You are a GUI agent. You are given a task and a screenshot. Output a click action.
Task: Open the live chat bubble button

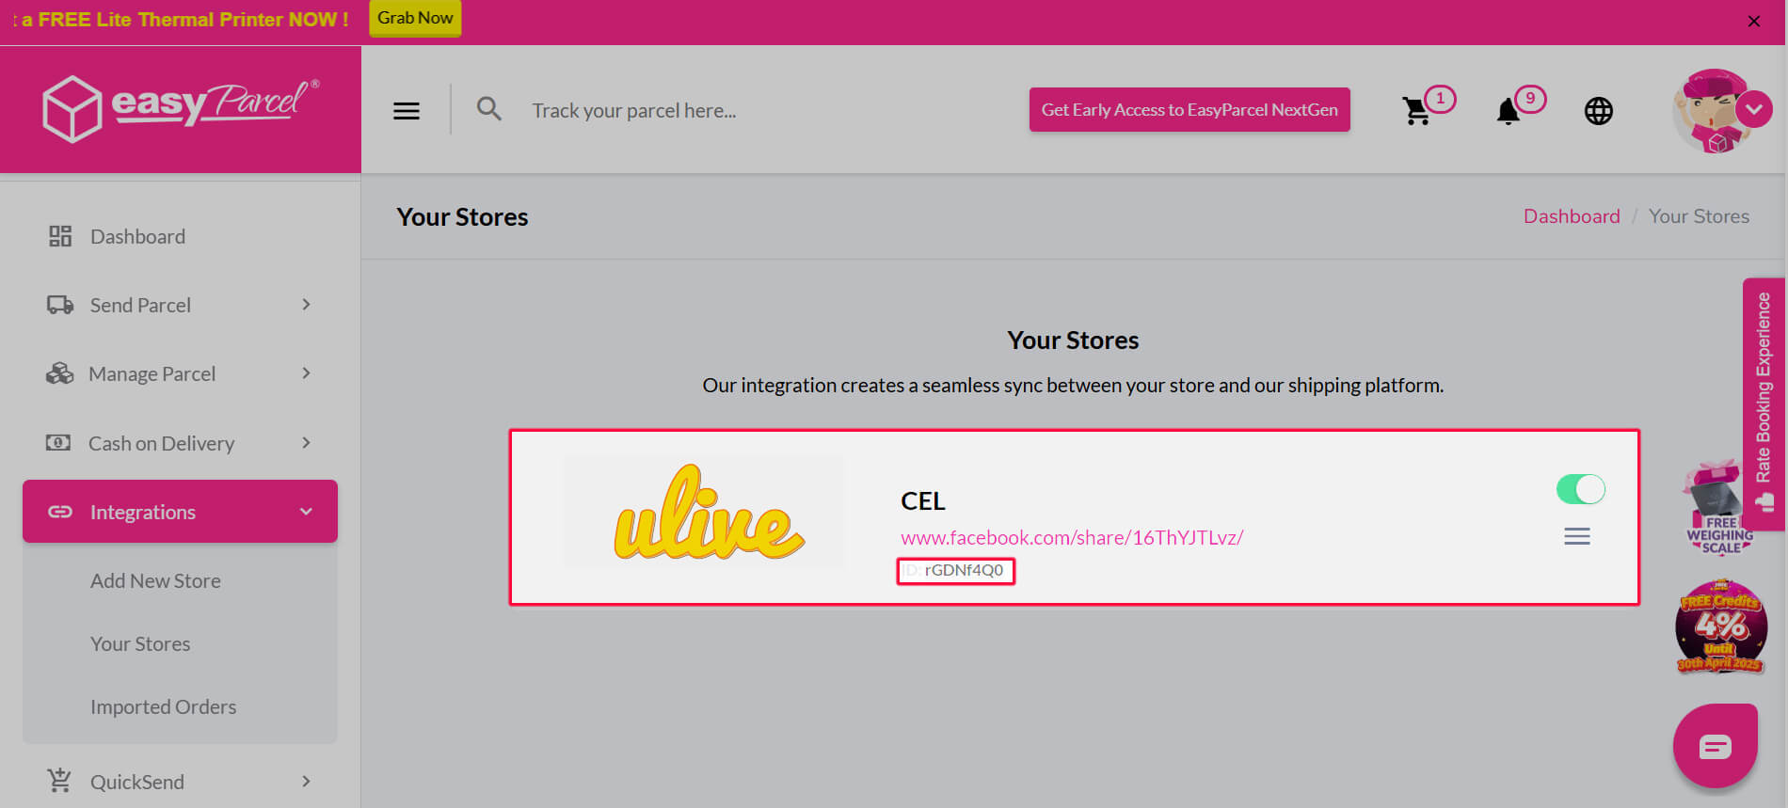tap(1715, 746)
